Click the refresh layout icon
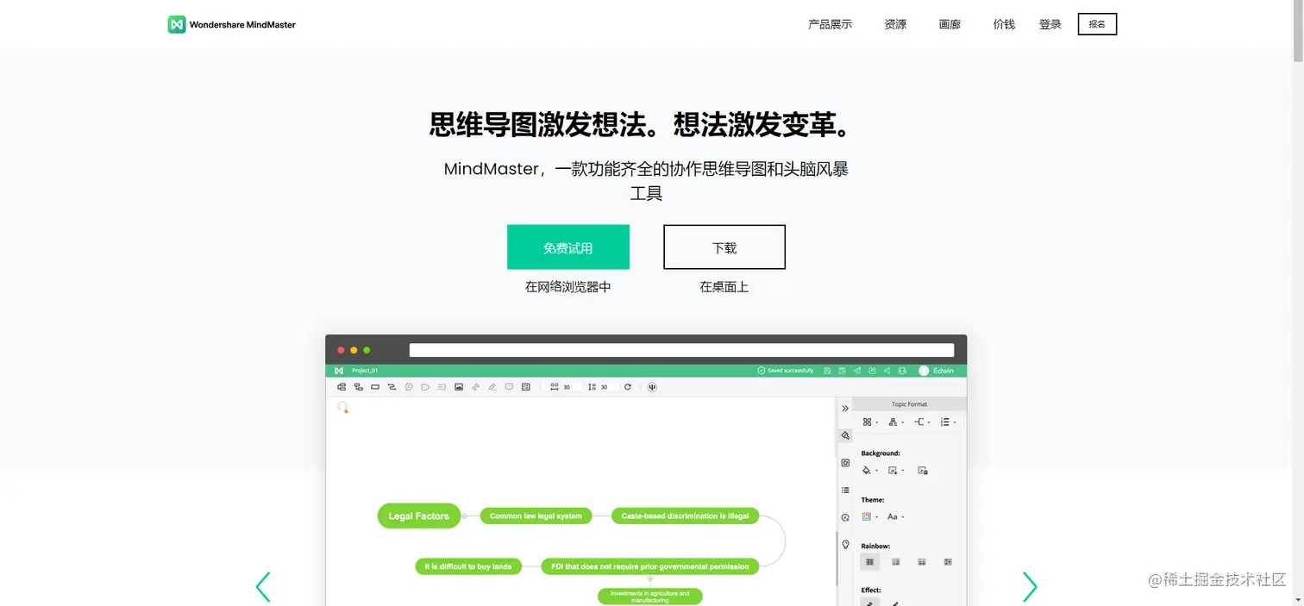Viewport: 1304px width, 606px height. (628, 387)
